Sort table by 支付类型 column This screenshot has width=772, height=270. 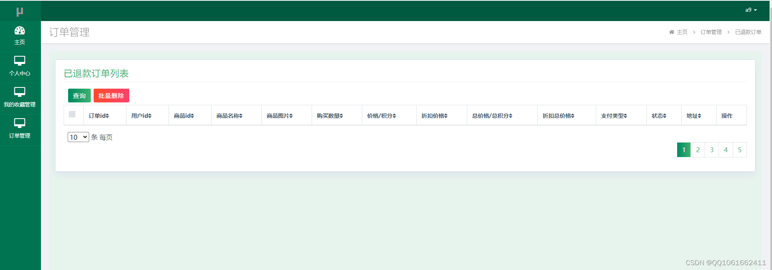click(x=614, y=116)
